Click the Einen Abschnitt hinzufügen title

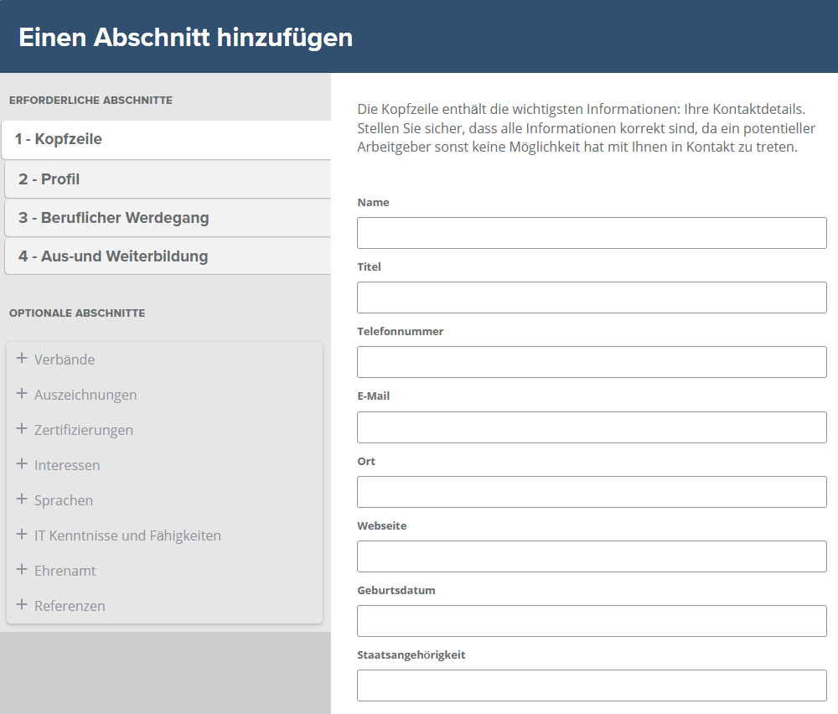[x=185, y=38]
